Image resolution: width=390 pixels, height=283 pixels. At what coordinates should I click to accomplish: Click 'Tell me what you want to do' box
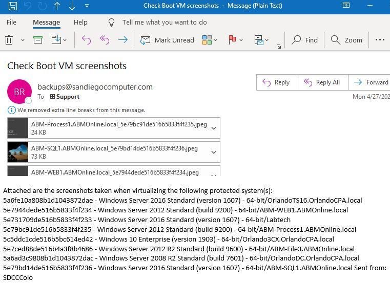[x=165, y=23]
